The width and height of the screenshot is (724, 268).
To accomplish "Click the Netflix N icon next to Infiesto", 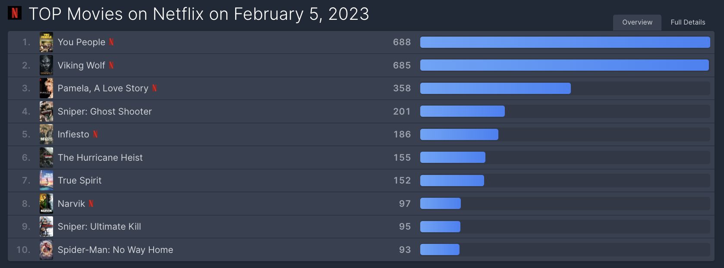I will click(95, 134).
